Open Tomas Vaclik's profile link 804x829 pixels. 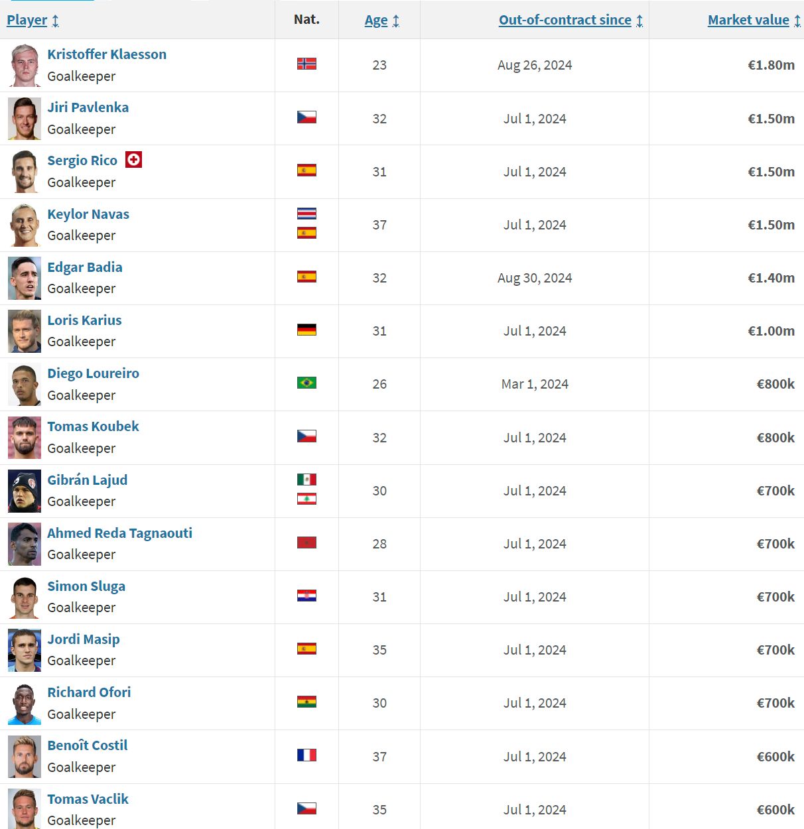88,799
